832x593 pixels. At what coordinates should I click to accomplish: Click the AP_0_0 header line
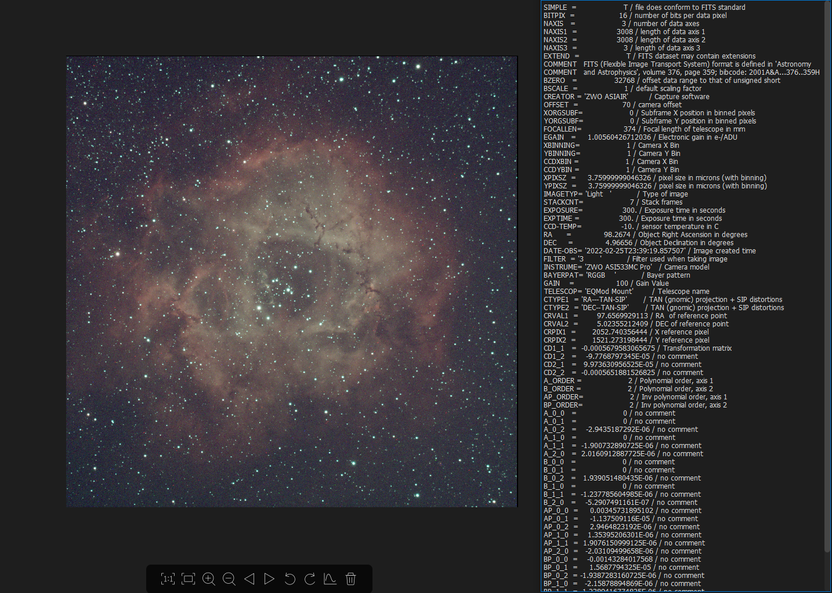(x=623, y=511)
